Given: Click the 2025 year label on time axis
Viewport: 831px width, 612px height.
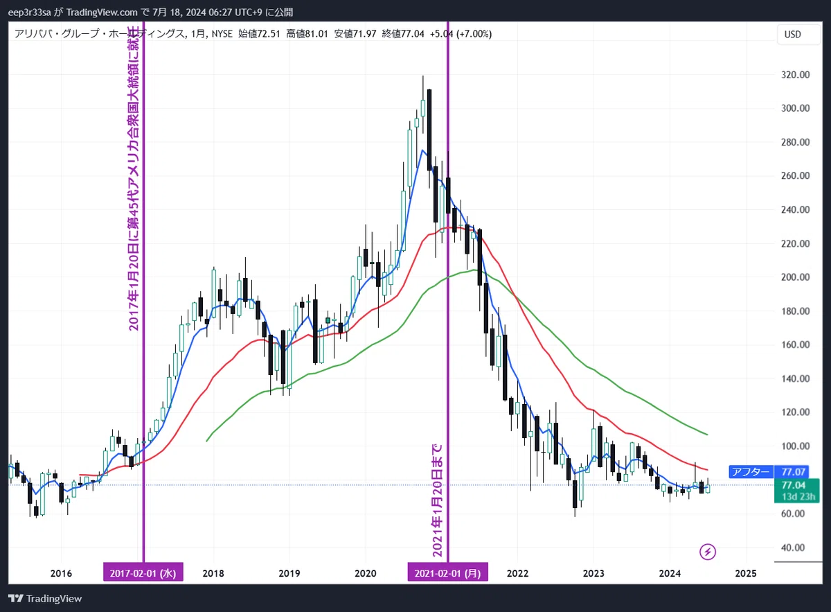Looking at the screenshot, I should [x=746, y=574].
